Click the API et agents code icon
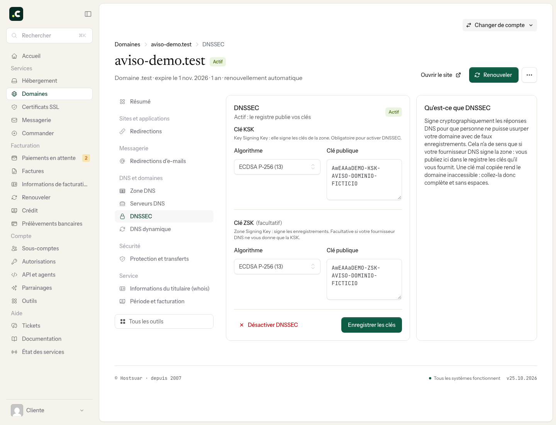Image resolution: width=556 pixels, height=425 pixels. (x=14, y=275)
